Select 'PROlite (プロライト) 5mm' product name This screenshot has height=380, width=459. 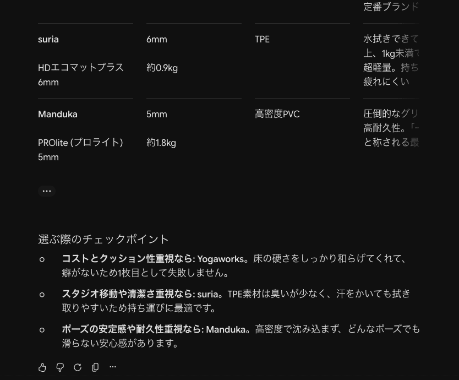[80, 150]
